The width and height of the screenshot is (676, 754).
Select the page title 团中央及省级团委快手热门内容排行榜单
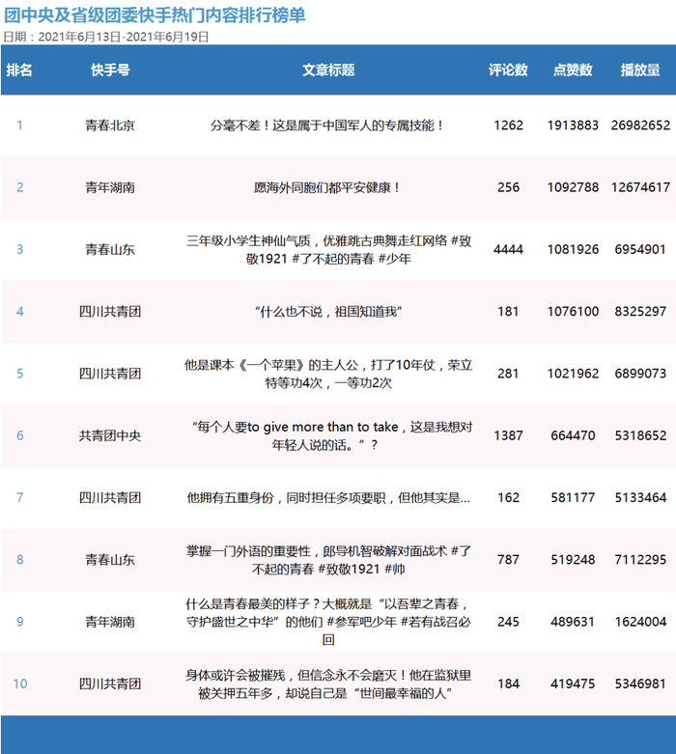point(155,15)
